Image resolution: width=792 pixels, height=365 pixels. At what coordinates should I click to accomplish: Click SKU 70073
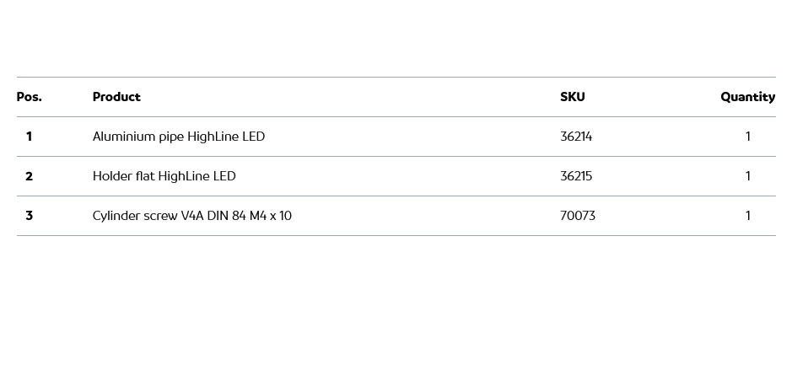click(x=578, y=216)
